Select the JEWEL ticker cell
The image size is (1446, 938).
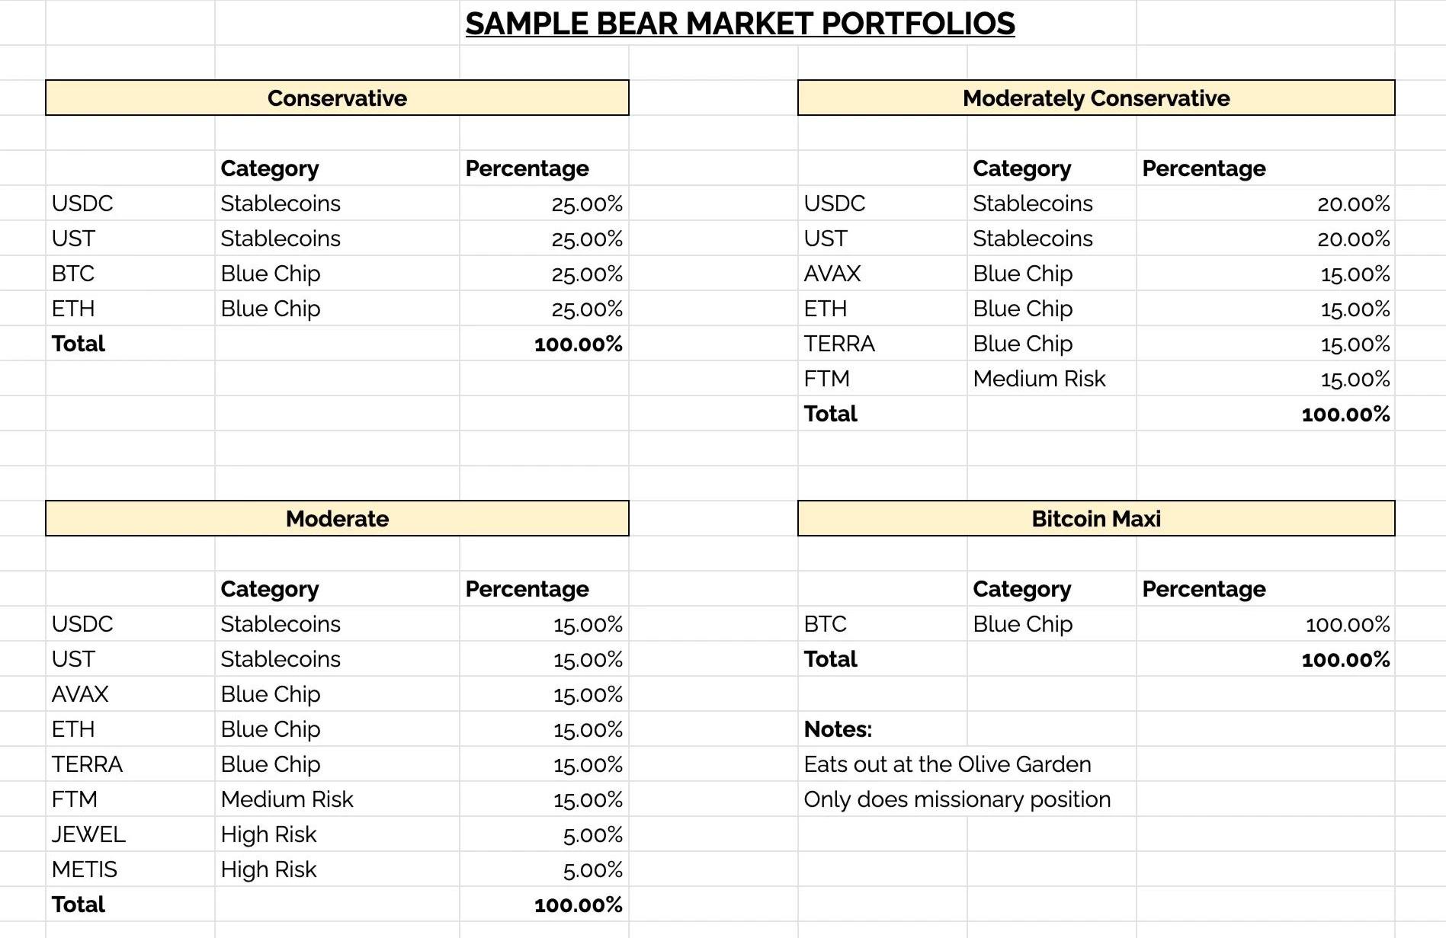[x=88, y=834]
